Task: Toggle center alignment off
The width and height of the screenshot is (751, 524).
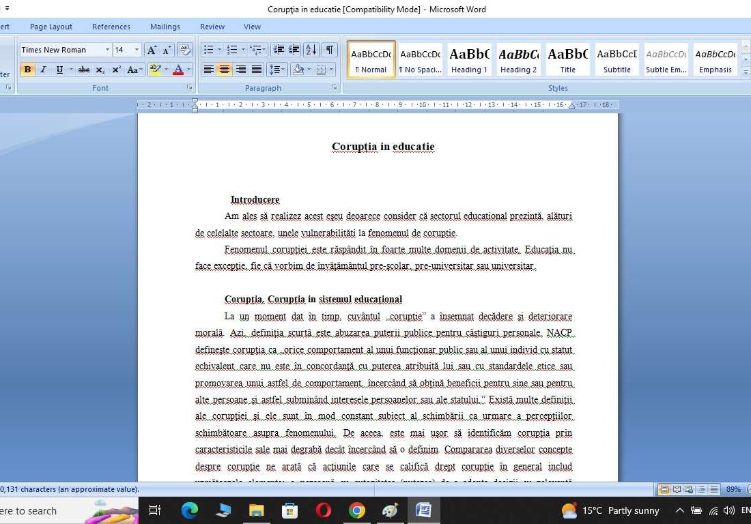Action: 225,69
